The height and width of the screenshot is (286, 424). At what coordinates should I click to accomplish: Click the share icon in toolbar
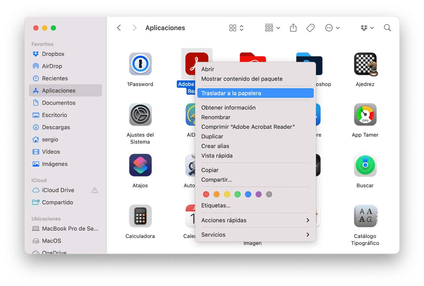[293, 28]
